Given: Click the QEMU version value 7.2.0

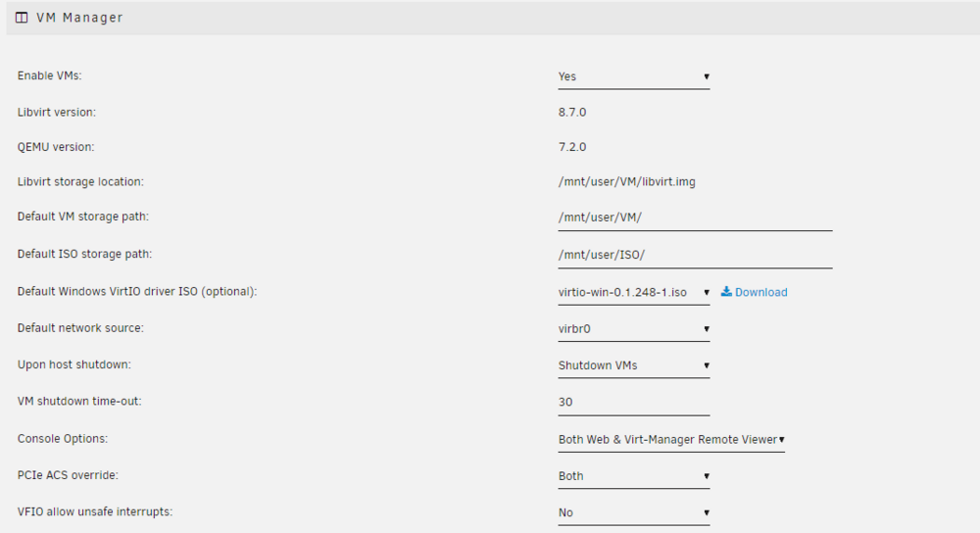Looking at the screenshot, I should (572, 148).
